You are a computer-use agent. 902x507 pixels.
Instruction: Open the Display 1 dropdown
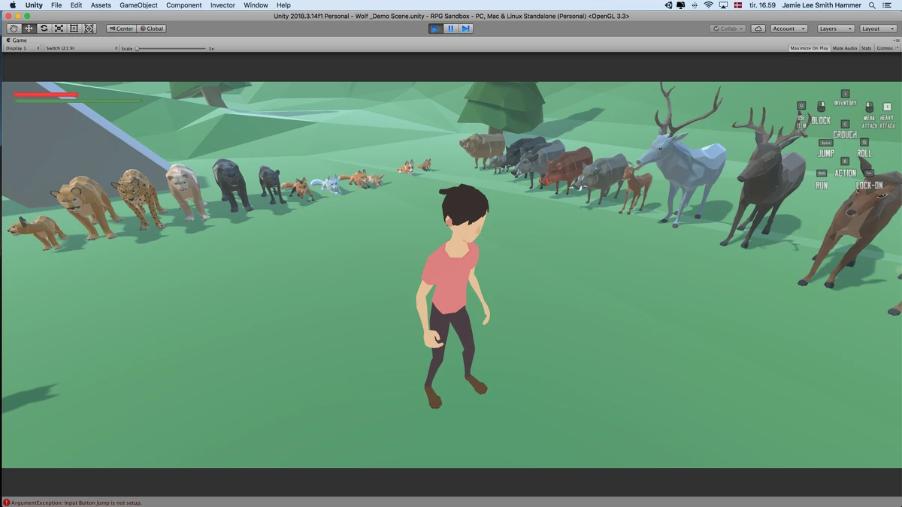22,48
